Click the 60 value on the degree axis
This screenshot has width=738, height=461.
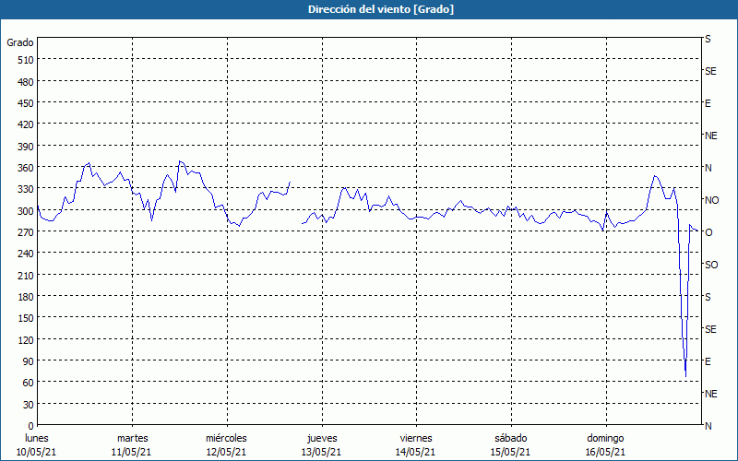(x=29, y=383)
